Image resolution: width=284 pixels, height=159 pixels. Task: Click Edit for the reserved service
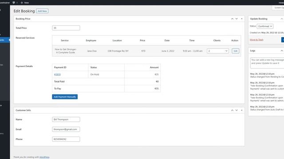coord(235,51)
